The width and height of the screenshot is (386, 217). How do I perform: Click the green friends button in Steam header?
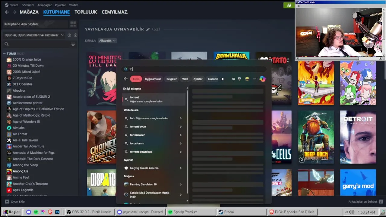coord(289,5)
